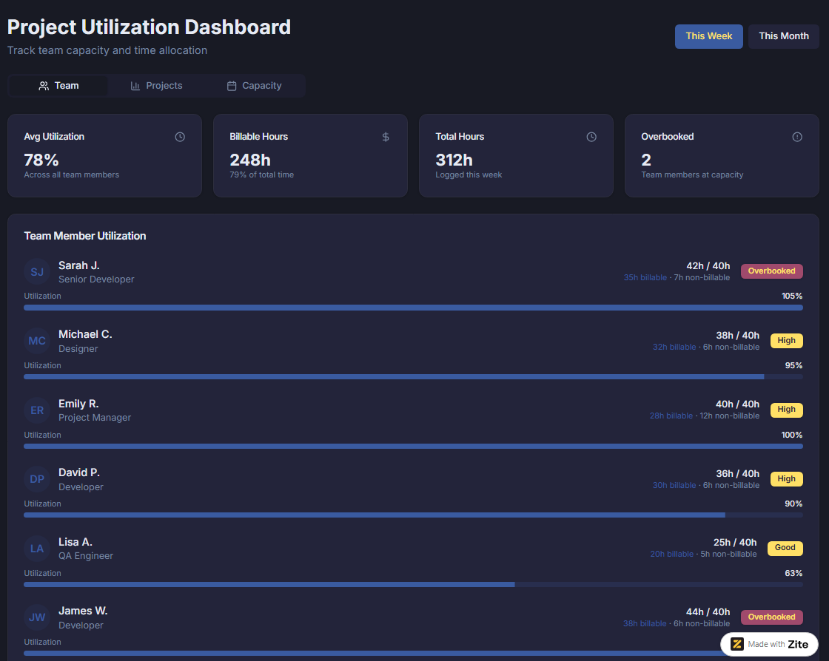Click the '44h / 40h' hours text

(x=708, y=612)
